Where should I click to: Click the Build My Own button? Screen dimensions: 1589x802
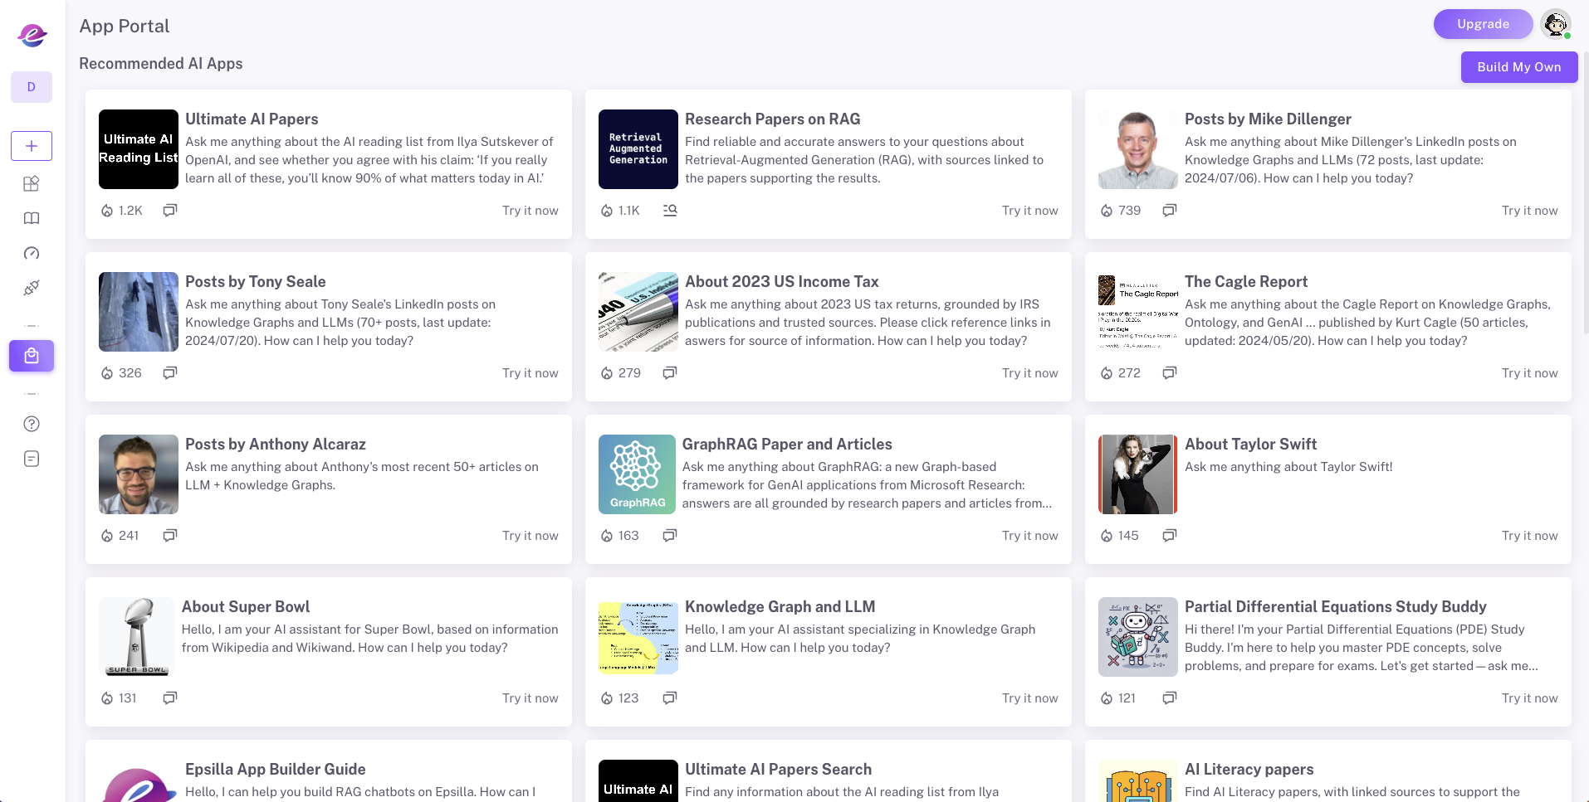[x=1518, y=67]
